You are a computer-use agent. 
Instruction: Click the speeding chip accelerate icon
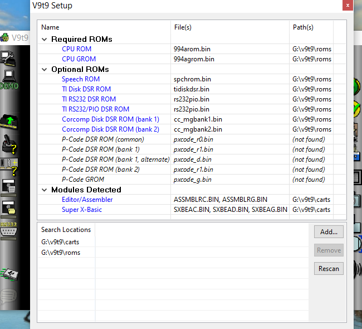tap(9, 274)
